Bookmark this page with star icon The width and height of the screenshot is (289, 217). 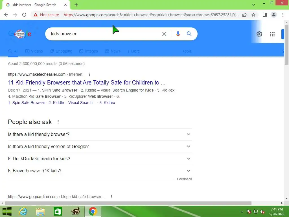click(x=253, y=15)
